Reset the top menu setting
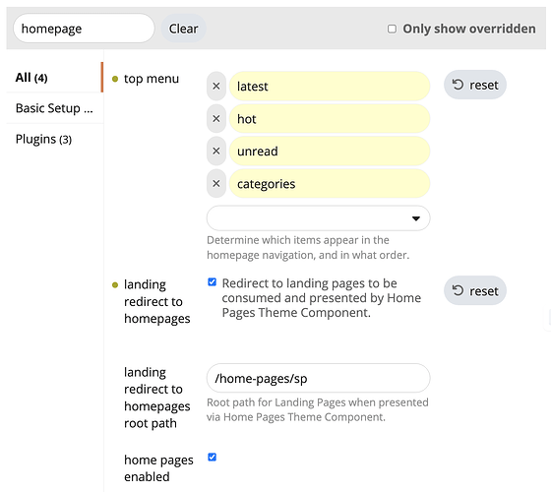 point(475,85)
